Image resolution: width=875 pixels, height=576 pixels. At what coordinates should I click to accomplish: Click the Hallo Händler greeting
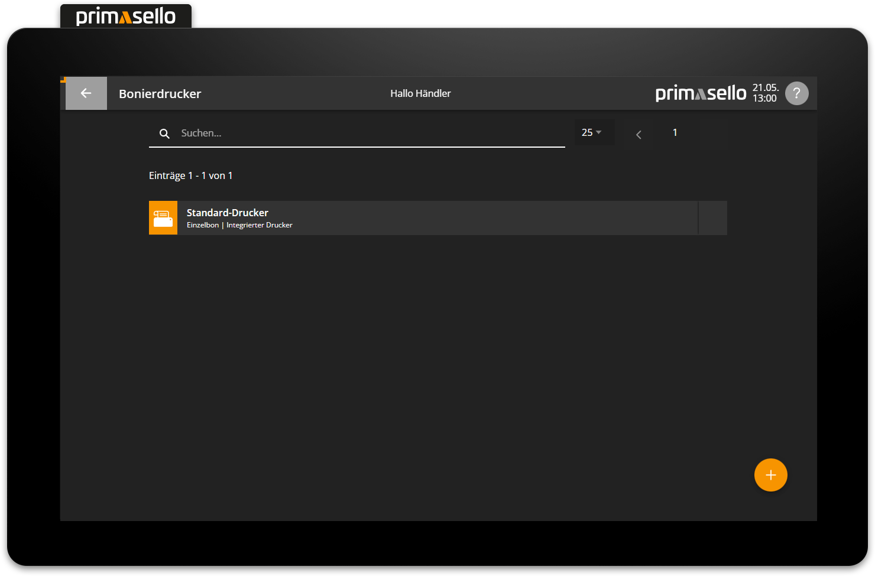[x=420, y=93]
